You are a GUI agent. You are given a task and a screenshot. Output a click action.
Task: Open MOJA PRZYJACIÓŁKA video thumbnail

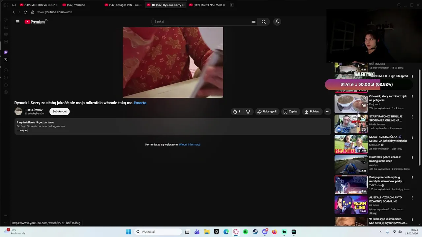(x=351, y=144)
